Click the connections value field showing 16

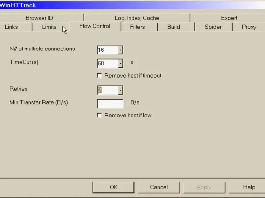(x=108, y=50)
